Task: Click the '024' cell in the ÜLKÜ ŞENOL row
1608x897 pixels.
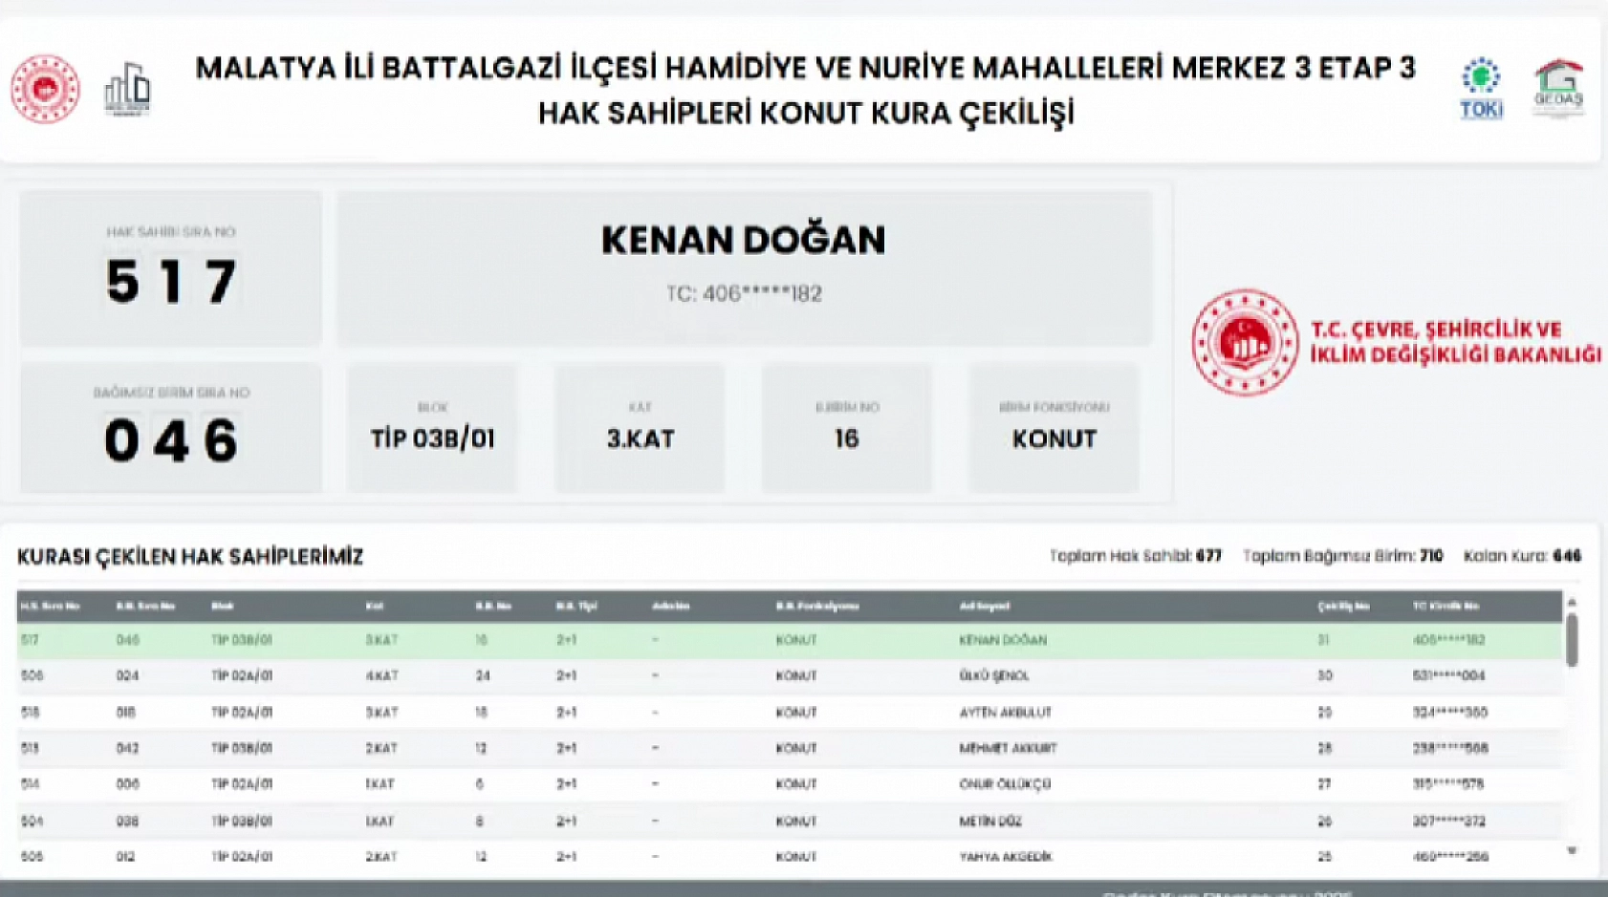Action: (x=127, y=675)
